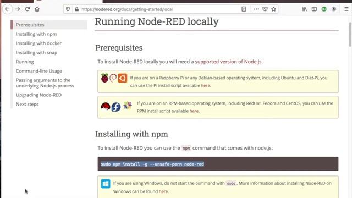352x198 pixels.
Task: Jump to Installing with docker section
Action: coord(38,43)
